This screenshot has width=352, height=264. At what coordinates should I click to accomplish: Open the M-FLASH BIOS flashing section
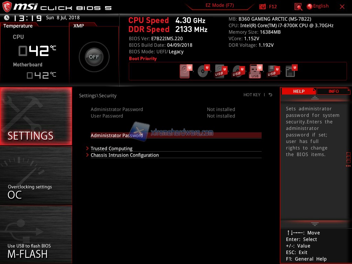pos(36,234)
